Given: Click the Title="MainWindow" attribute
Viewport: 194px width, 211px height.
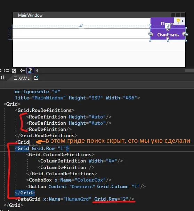Looking at the screenshot, I should [40, 98].
